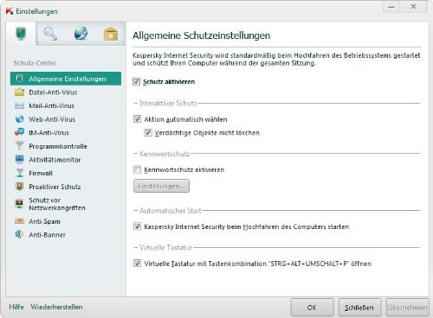The width and height of the screenshot is (433, 318).
Task: Uncheck Verdächtige Objekte nicht löschen
Action: pyautogui.click(x=148, y=132)
